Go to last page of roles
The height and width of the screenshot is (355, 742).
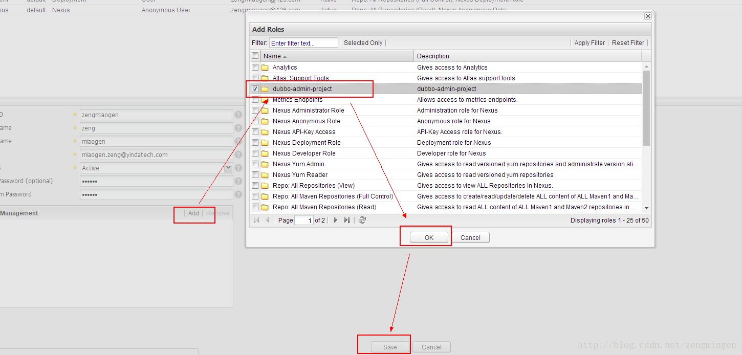pos(347,220)
